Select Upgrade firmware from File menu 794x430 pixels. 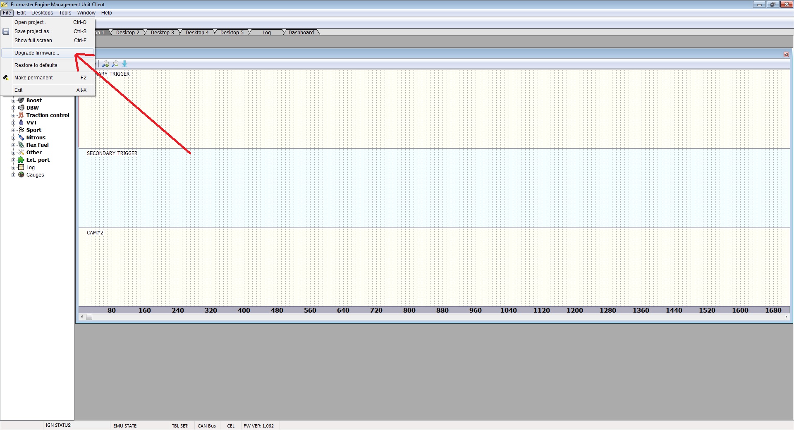[37, 53]
